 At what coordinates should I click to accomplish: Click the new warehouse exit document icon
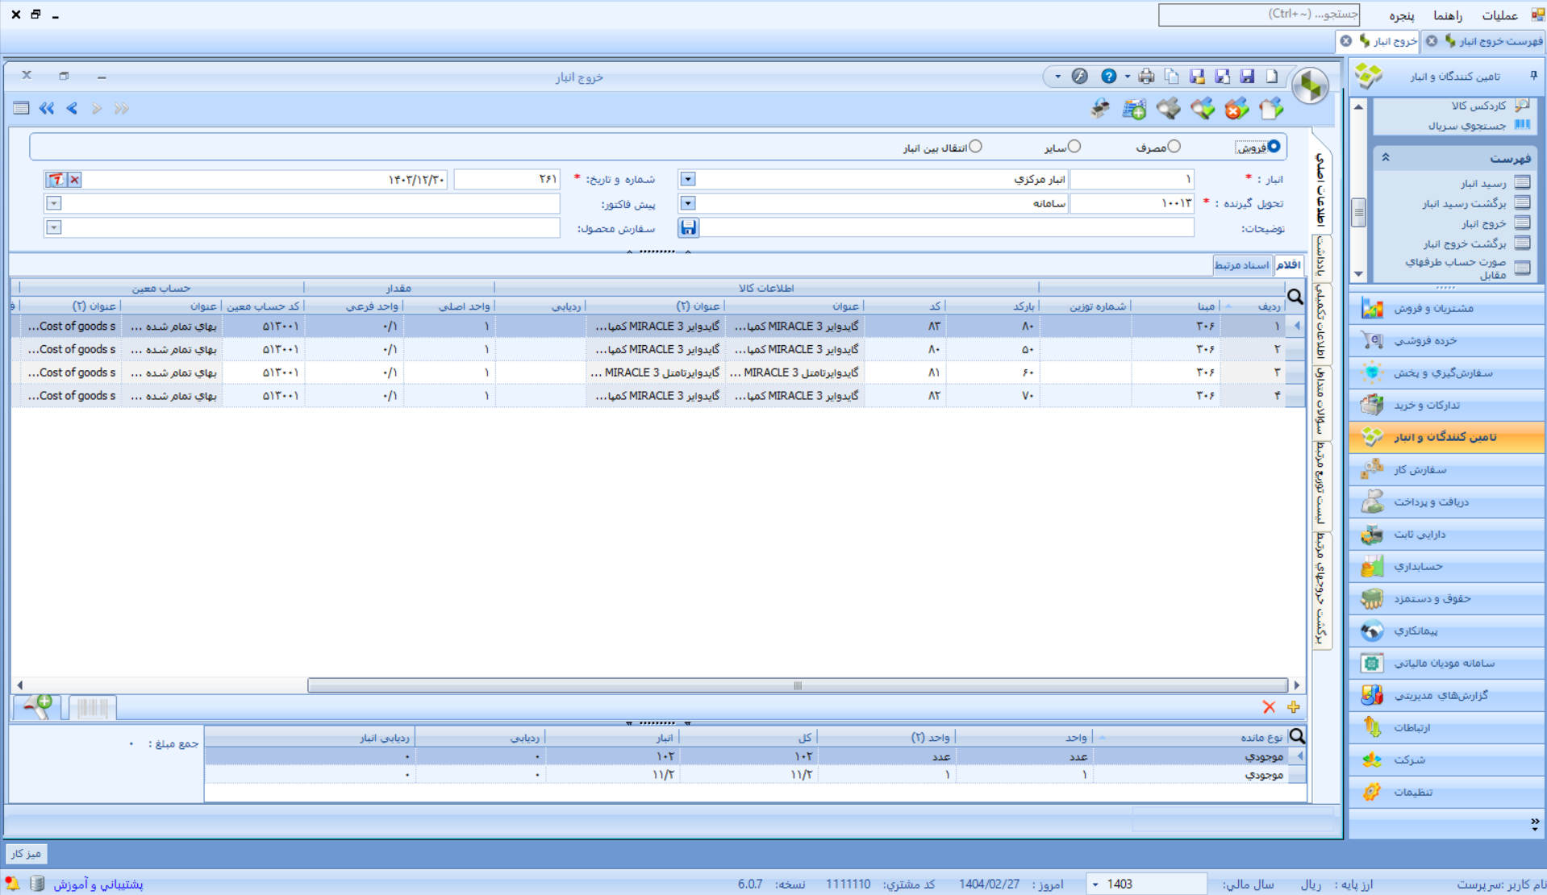point(1271,109)
